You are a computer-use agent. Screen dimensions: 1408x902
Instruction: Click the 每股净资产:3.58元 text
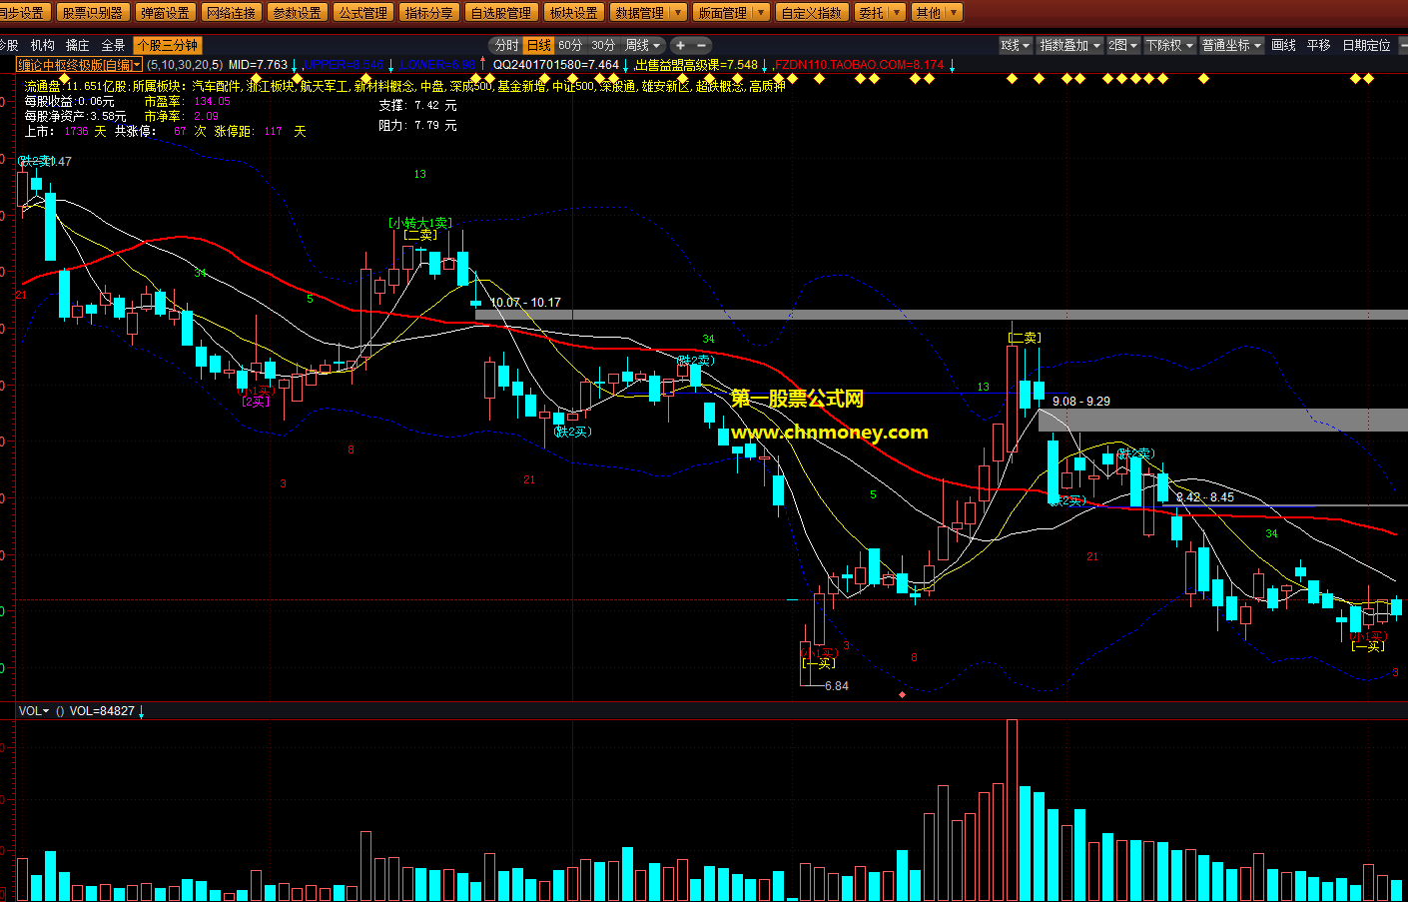coord(75,117)
